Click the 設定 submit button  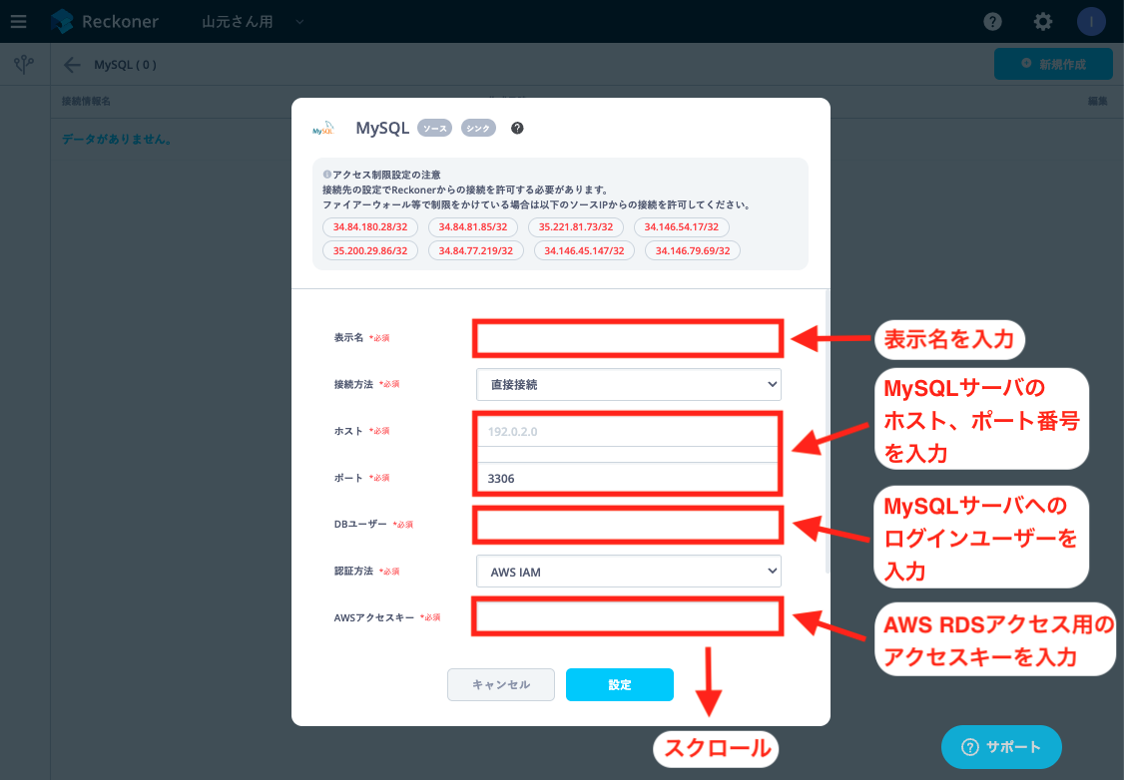pyautogui.click(x=619, y=684)
